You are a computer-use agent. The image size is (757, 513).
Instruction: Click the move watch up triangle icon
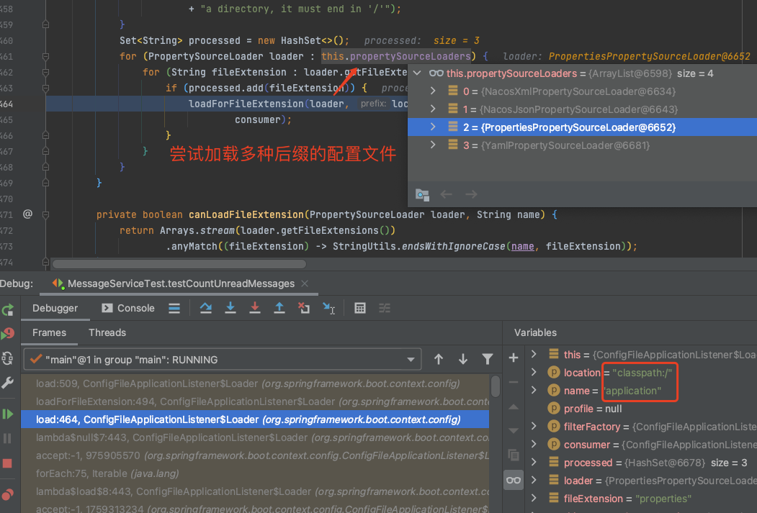(x=514, y=407)
